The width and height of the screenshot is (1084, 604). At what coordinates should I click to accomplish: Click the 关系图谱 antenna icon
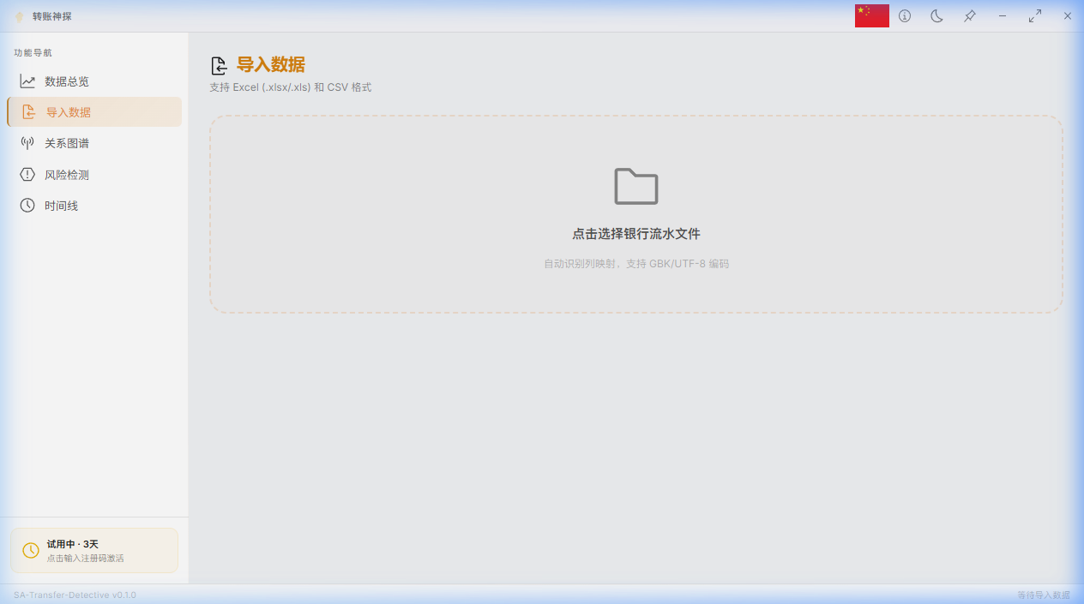(27, 143)
